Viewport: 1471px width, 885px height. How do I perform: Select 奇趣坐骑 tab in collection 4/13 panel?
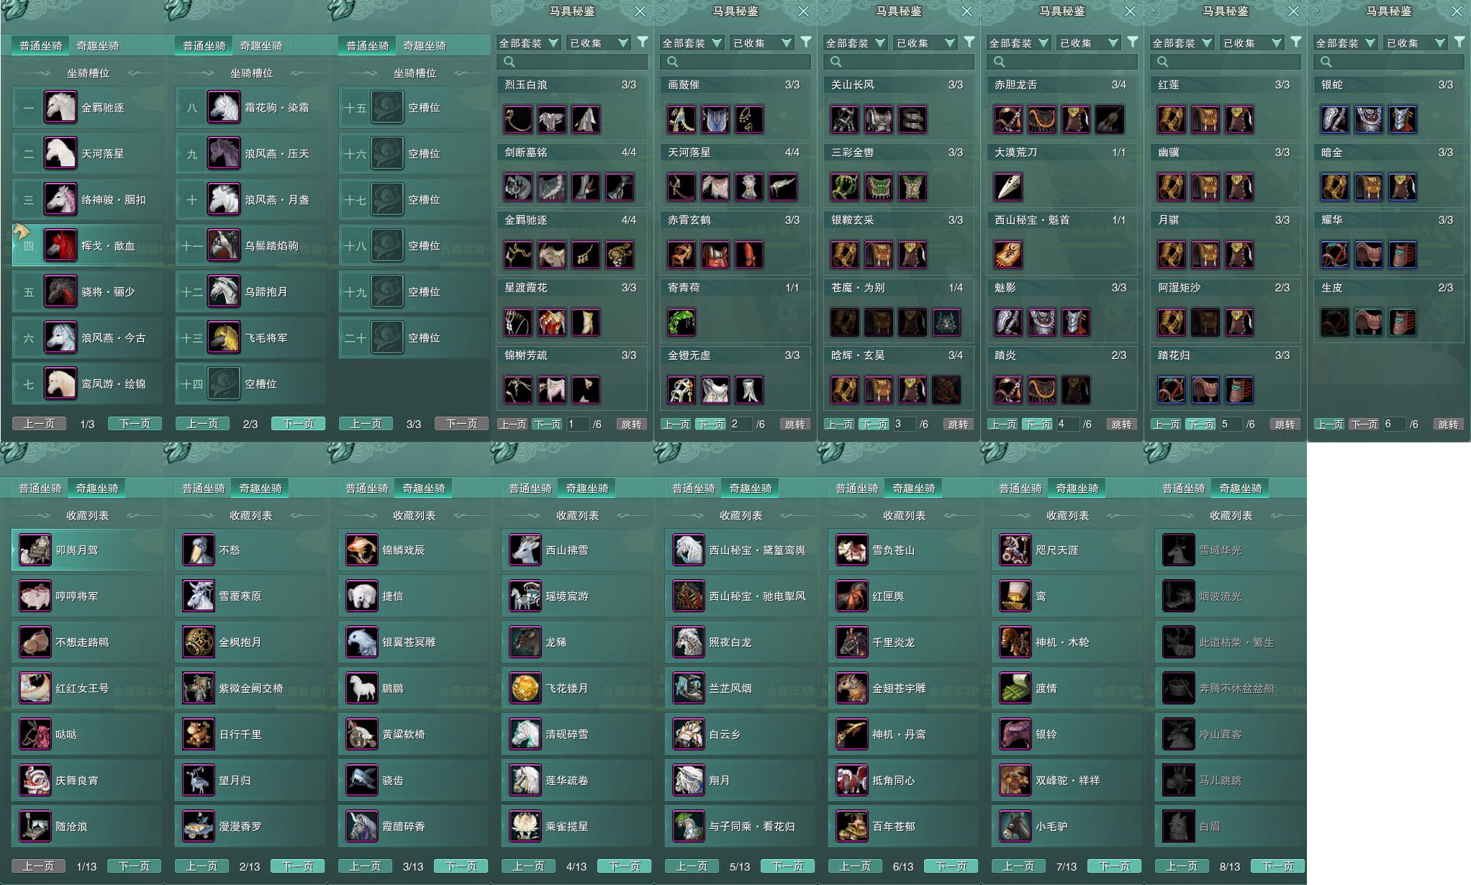click(x=587, y=488)
